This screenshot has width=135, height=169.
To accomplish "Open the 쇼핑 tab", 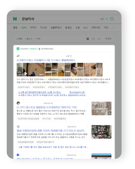I will (x=78, y=28).
